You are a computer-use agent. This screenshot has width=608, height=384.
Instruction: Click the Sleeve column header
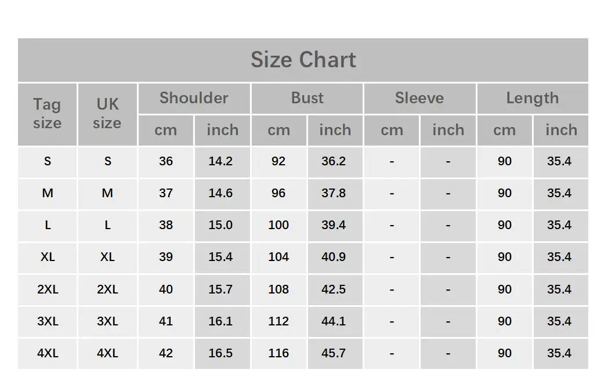[419, 99]
